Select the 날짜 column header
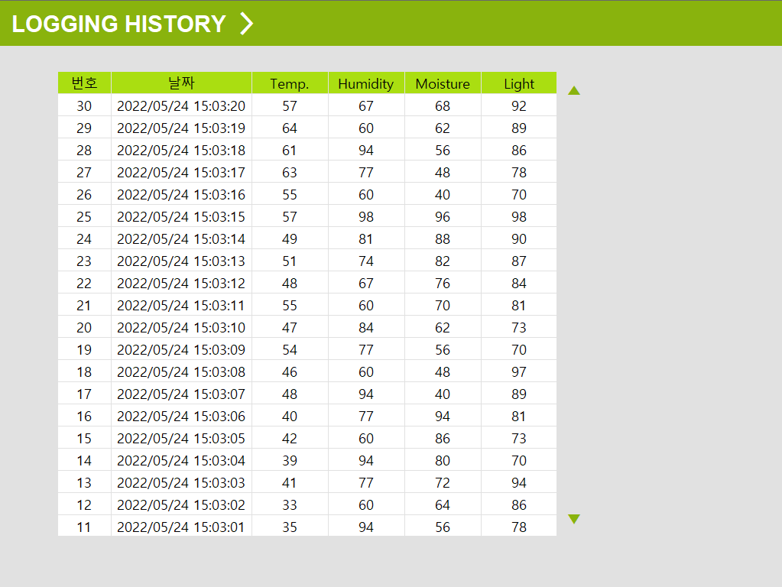 (181, 83)
